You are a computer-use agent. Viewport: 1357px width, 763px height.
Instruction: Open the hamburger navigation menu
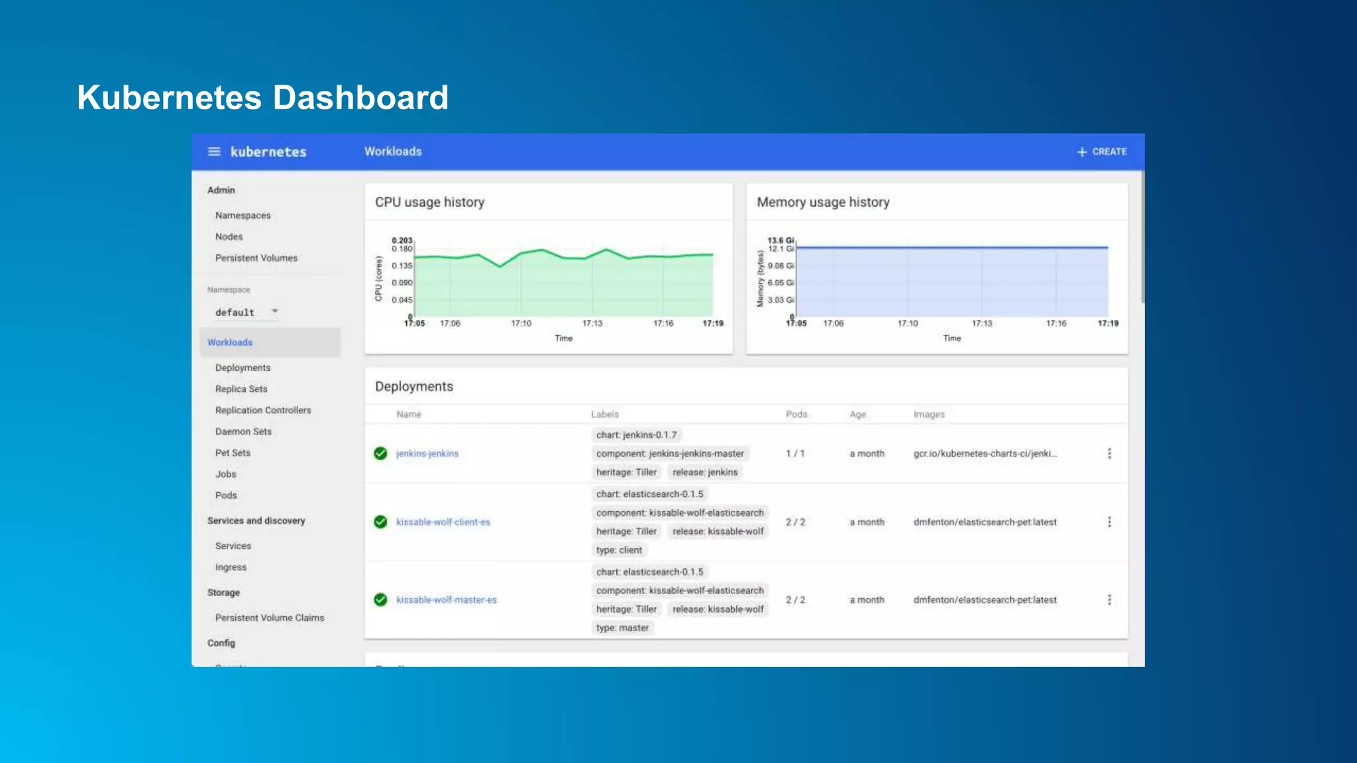[x=214, y=152]
